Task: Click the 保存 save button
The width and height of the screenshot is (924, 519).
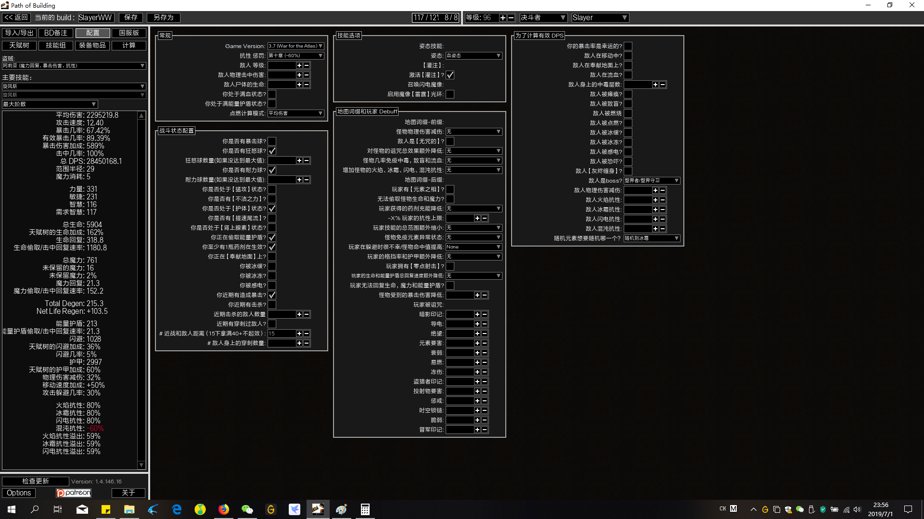Action: tap(130, 18)
